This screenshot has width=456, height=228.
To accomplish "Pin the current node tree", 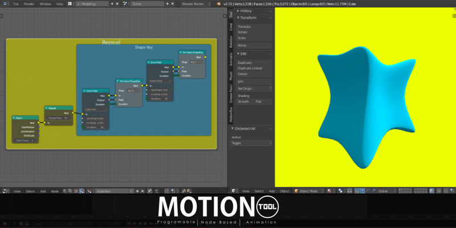I will tap(149, 191).
